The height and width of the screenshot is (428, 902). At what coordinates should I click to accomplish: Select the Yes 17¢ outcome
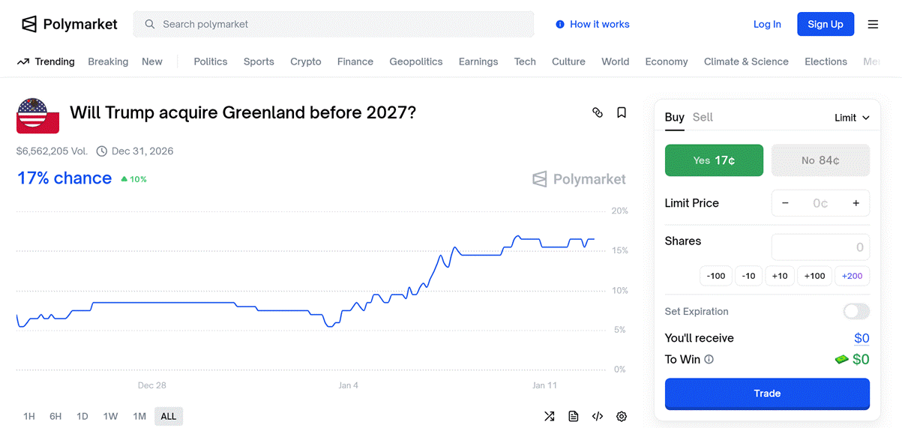(714, 160)
